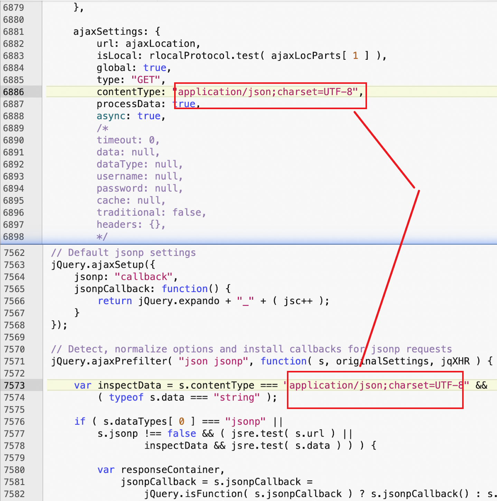Screen dimensions: 497x501
Task: Click line number 6898 in the gutter
Action: click(14, 237)
